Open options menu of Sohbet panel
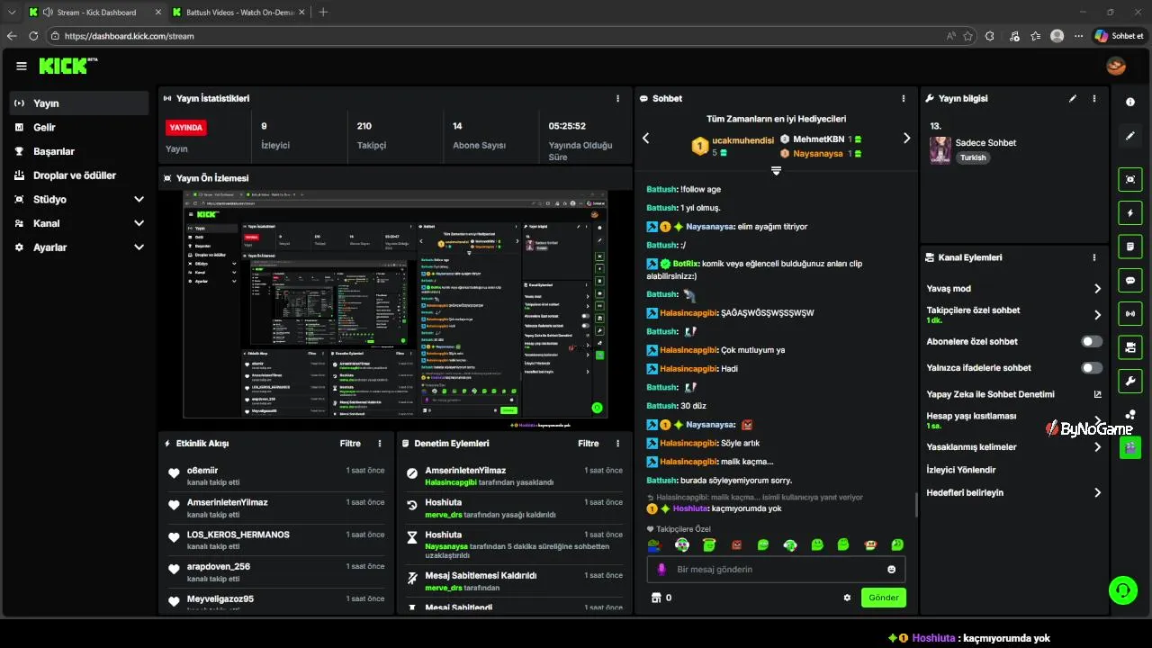Image resolution: width=1152 pixels, height=648 pixels. coord(904,98)
